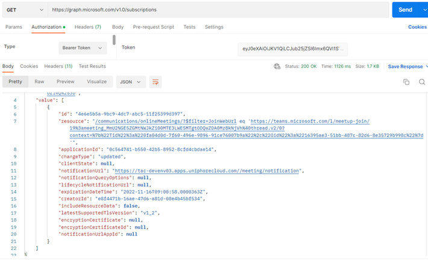Switch to Raw view
Viewport: 428px width, 261px height.
[x=39, y=82]
